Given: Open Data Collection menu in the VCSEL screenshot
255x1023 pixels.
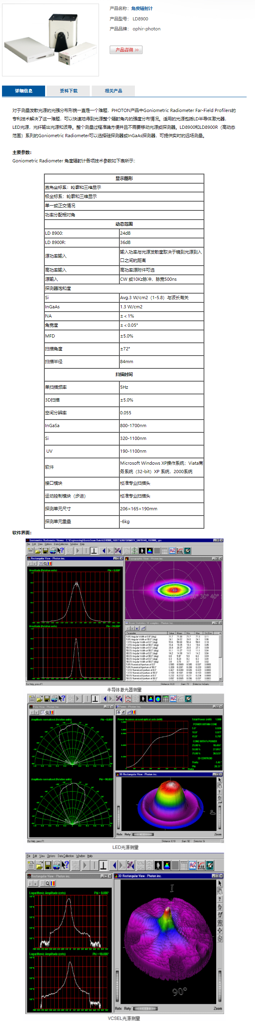Looking at the screenshot, I should (65, 856).
